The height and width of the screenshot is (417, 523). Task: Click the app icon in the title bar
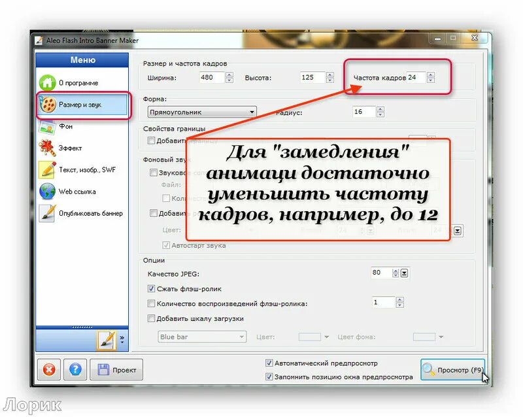(39, 41)
